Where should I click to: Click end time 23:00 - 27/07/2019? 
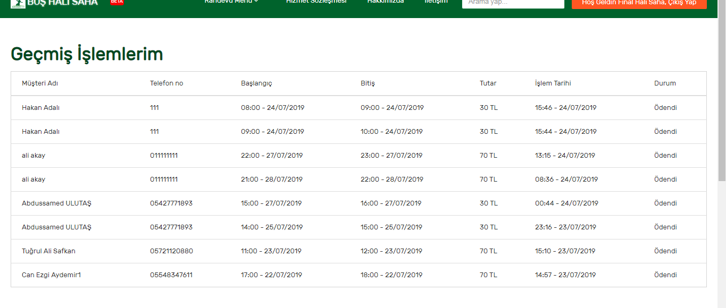pyautogui.click(x=391, y=156)
